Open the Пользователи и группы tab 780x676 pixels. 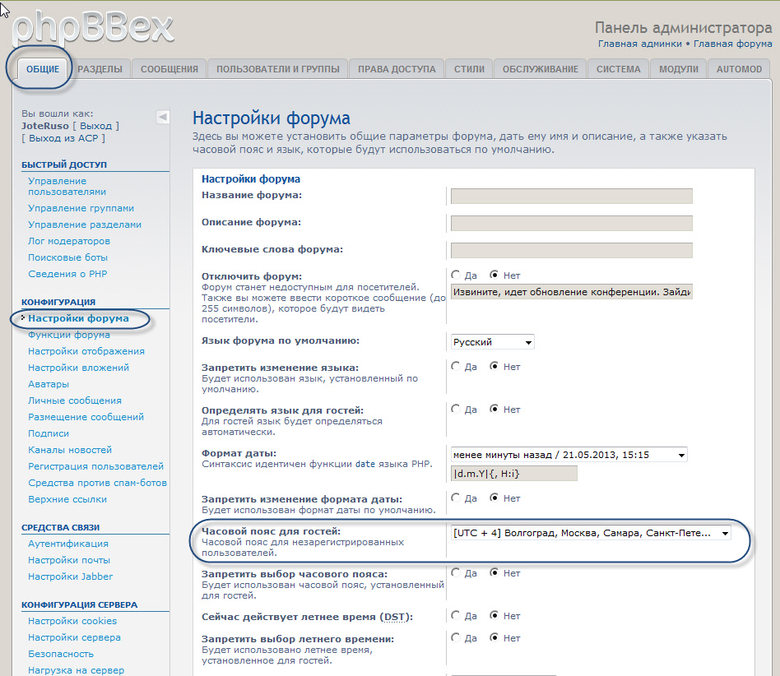pyautogui.click(x=278, y=70)
